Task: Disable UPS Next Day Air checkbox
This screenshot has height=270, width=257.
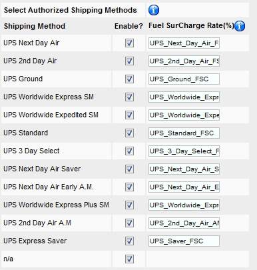Action: tap(129, 43)
